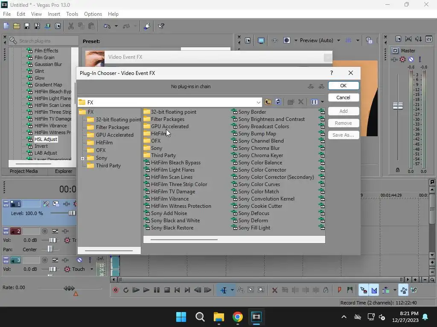Click Go to End transport button
Image resolution: width=437 pixels, height=327 pixels.
[187, 290]
